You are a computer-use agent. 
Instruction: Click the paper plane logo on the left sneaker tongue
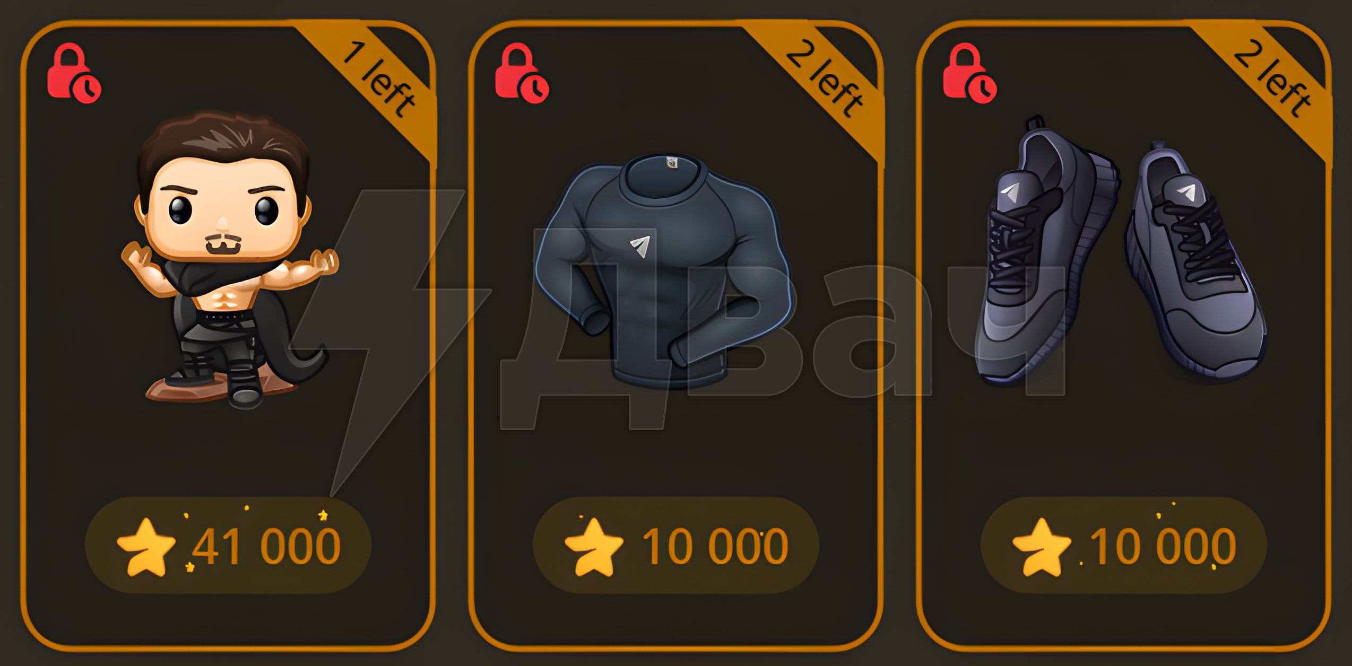[1010, 192]
